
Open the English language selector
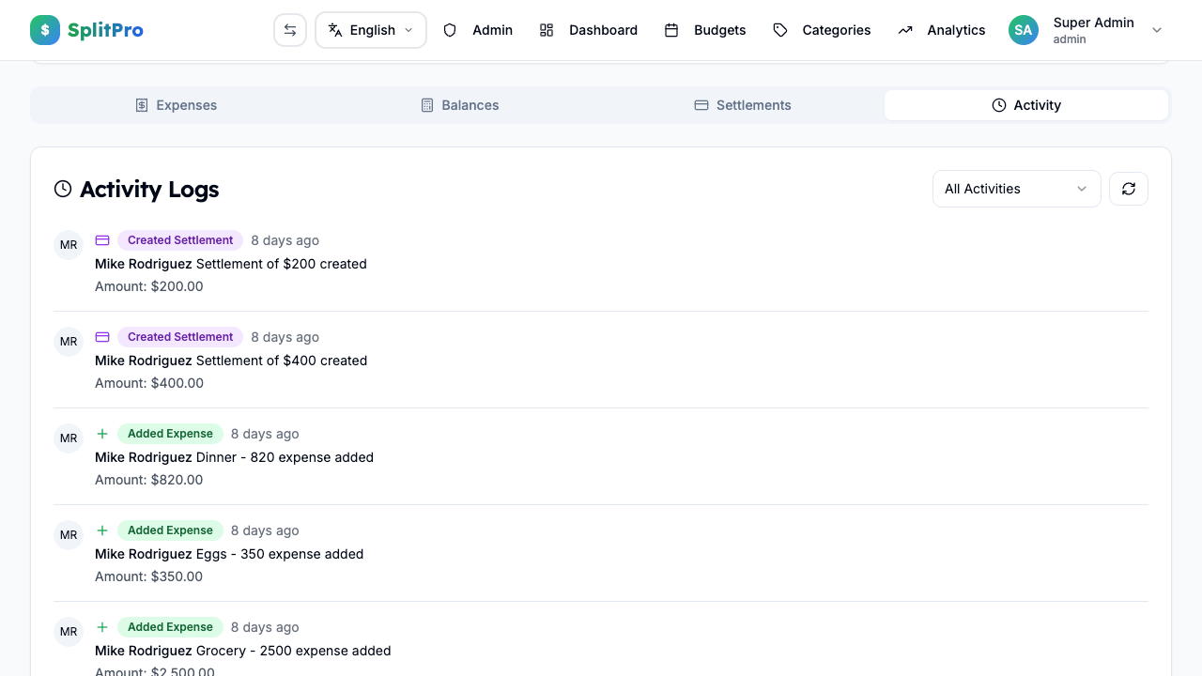(370, 29)
